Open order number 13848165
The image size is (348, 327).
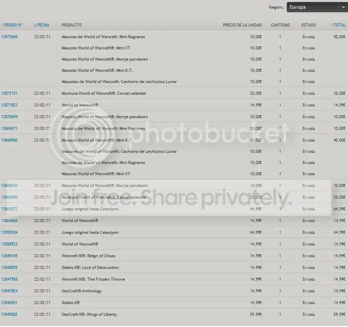coord(9,256)
